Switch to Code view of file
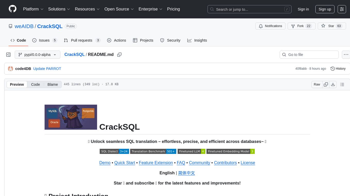The height and width of the screenshot is (196, 350). 36,84
